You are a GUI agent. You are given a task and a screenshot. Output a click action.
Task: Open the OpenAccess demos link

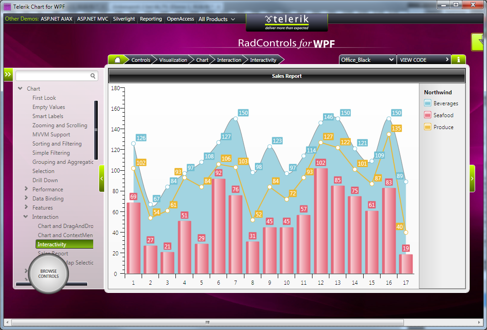point(180,19)
